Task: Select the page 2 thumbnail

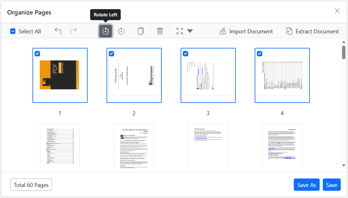Action: [x=134, y=75]
